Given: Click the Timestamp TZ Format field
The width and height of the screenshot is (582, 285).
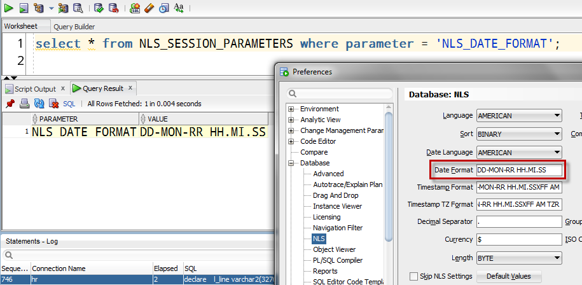Looking at the screenshot, I should 519,204.
